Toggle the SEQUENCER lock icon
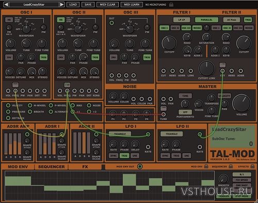The height and width of the screenshot is (203, 258). coord(231,166)
